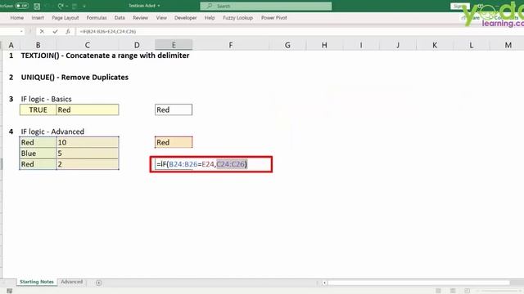Image resolution: width=524 pixels, height=294 pixels.
Task: Open the Fuzzy Lookup ribbon tab
Action: tap(238, 18)
